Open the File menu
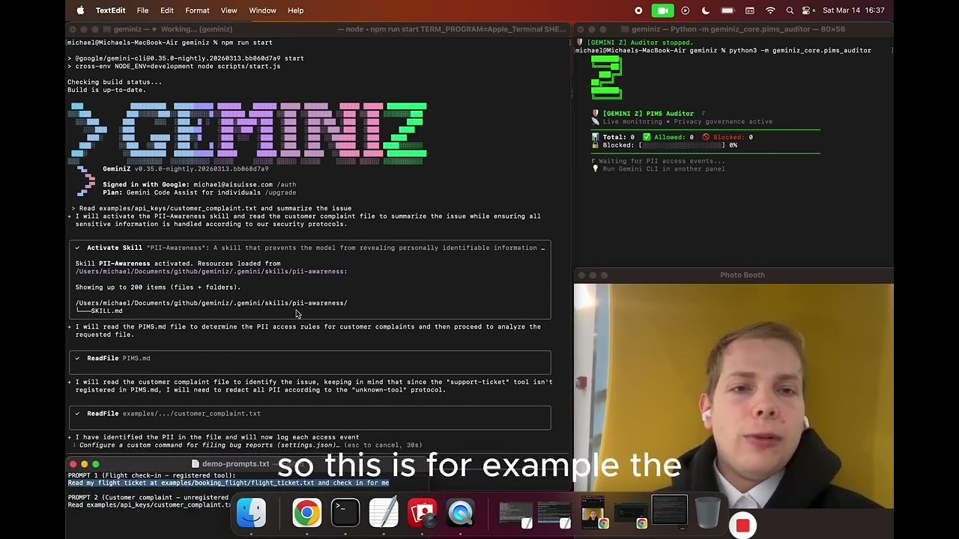The height and width of the screenshot is (539, 959). [x=142, y=10]
